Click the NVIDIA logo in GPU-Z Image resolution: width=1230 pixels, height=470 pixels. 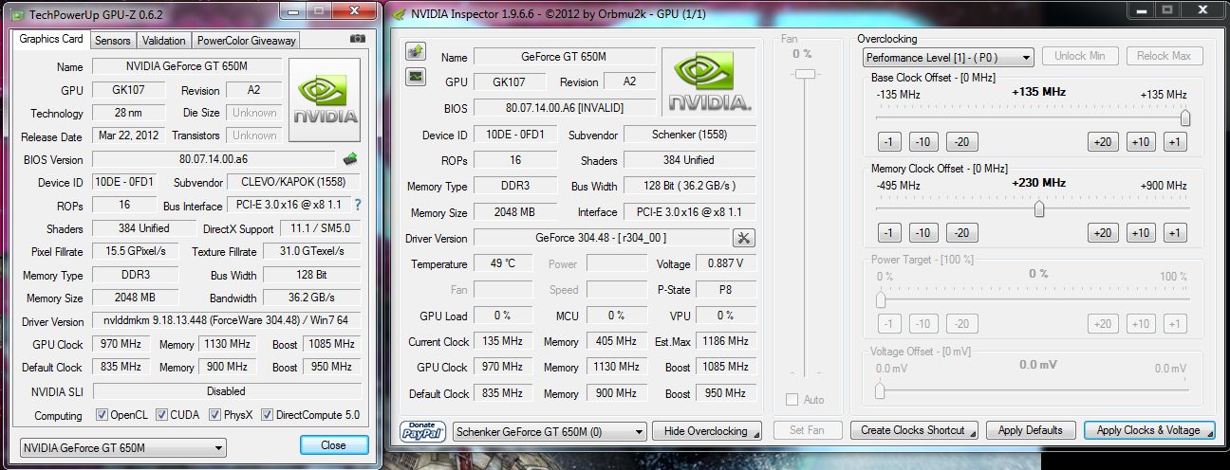coord(325,101)
